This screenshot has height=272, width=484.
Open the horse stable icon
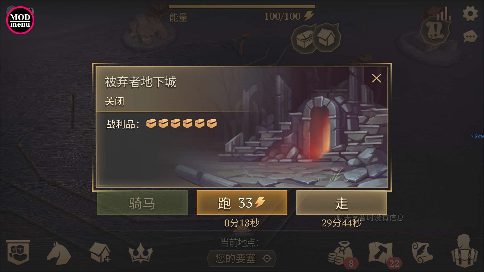pyautogui.click(x=58, y=253)
